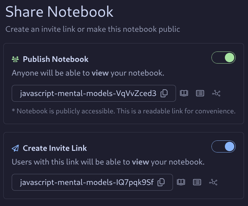
Task: Click the open-book icon beside the invite link
Action: pyautogui.click(x=181, y=182)
